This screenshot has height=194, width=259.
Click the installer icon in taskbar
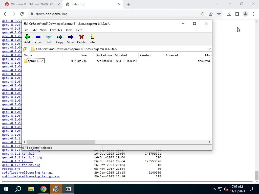pos(56,189)
